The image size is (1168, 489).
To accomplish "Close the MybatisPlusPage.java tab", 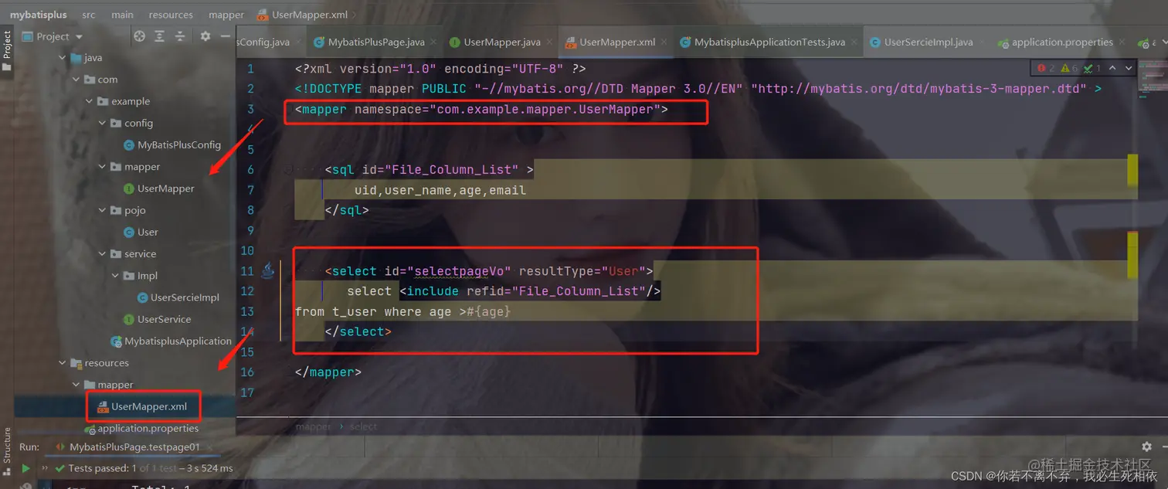I will [432, 42].
